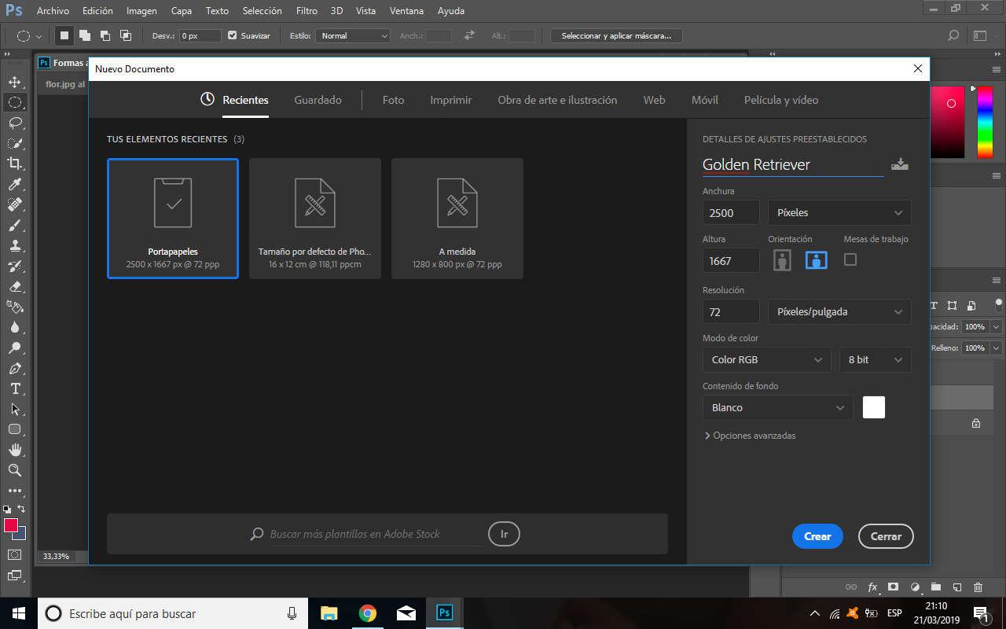Viewport: 1006px width, 629px height.
Task: Click the new group folder icon in Layers
Action: click(x=936, y=587)
